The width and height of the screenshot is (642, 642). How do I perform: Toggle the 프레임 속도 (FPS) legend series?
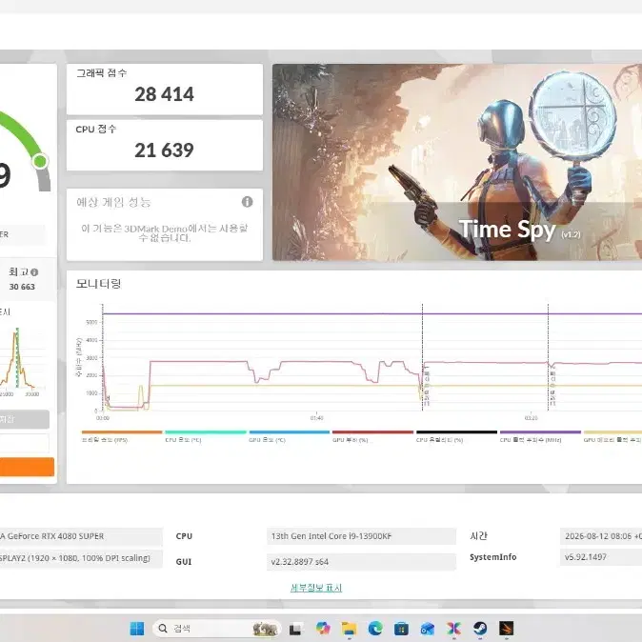(122, 436)
